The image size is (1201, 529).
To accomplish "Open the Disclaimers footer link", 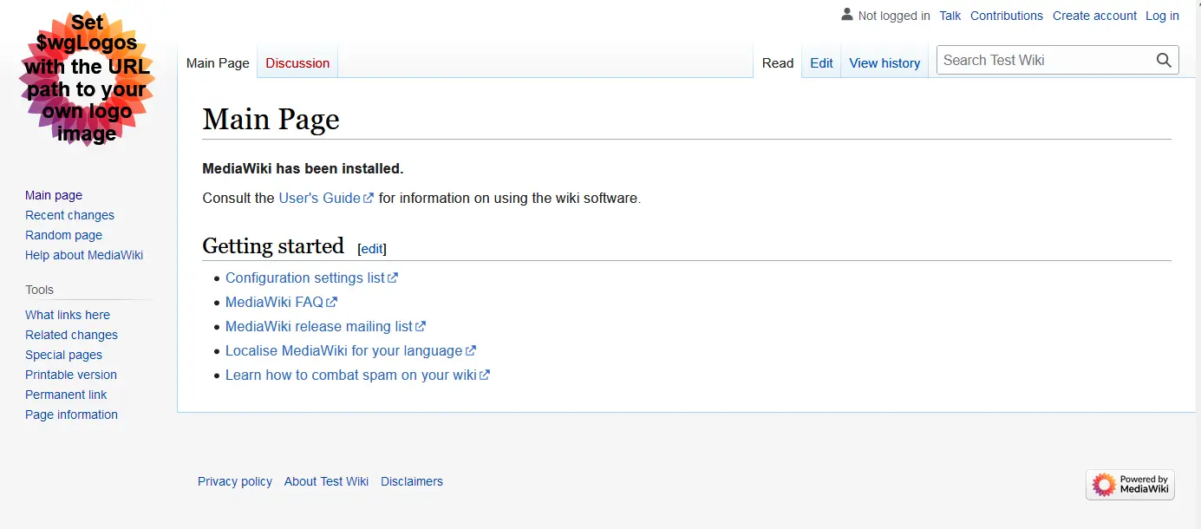I will [412, 481].
